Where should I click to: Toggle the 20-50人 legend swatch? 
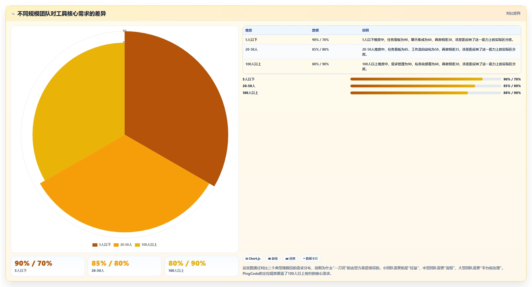pyautogui.click(x=116, y=245)
